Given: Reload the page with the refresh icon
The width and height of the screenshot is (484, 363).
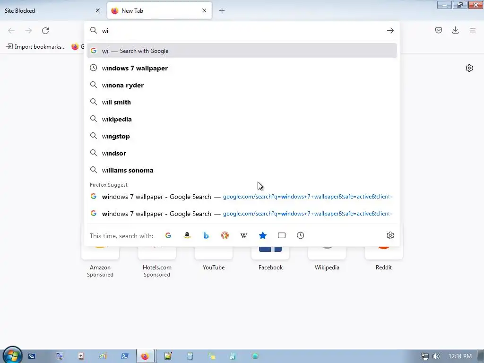Looking at the screenshot, I should [45, 31].
